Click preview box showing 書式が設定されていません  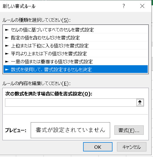tap(70, 130)
